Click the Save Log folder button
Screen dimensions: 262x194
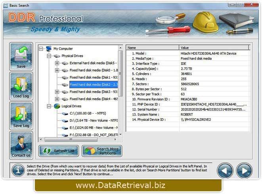point(21,116)
